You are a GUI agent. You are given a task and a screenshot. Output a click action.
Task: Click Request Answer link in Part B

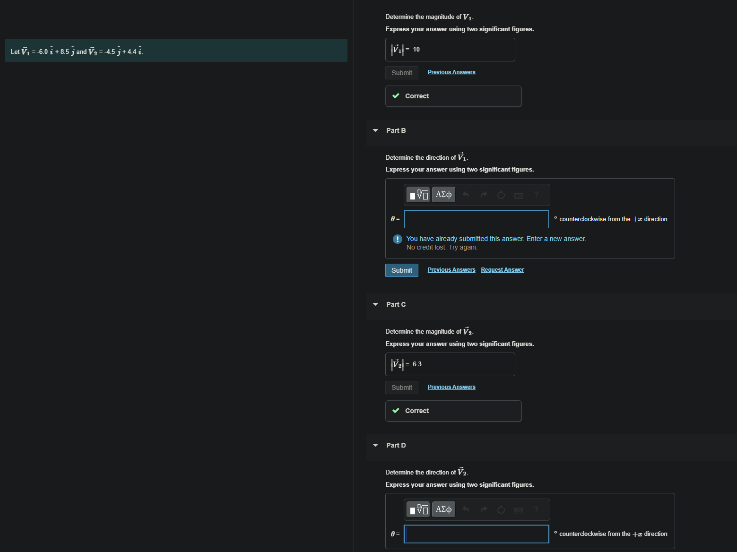[x=503, y=270]
